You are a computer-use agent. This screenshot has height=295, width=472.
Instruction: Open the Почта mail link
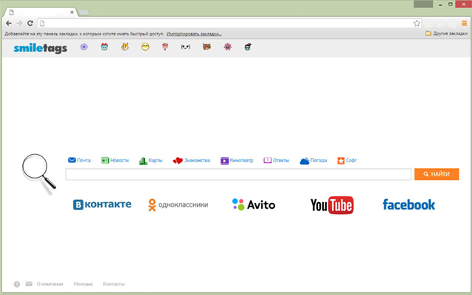80,160
